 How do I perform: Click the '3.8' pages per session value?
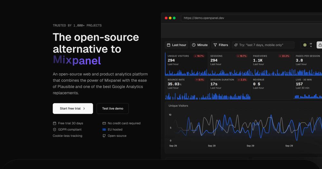pos(299,61)
